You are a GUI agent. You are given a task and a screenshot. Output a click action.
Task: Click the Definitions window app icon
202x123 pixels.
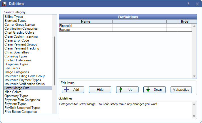click(4, 4)
